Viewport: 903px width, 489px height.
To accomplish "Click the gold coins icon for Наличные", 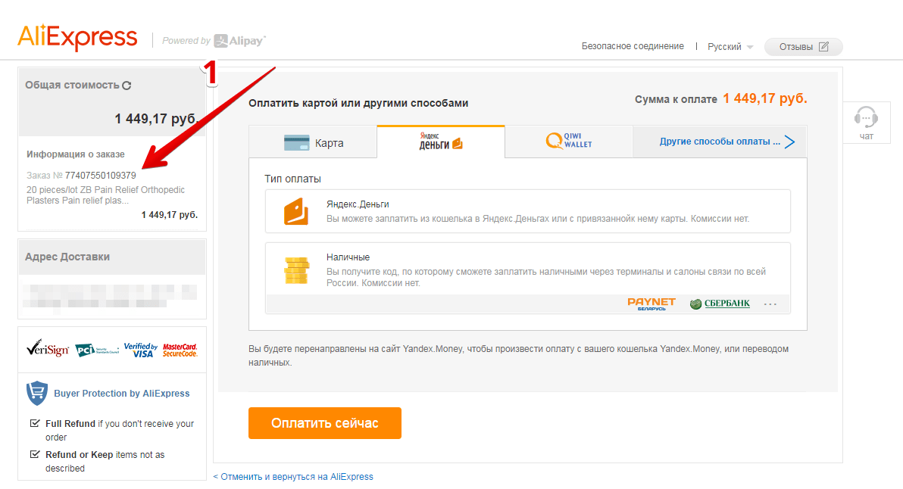I will pos(297,270).
